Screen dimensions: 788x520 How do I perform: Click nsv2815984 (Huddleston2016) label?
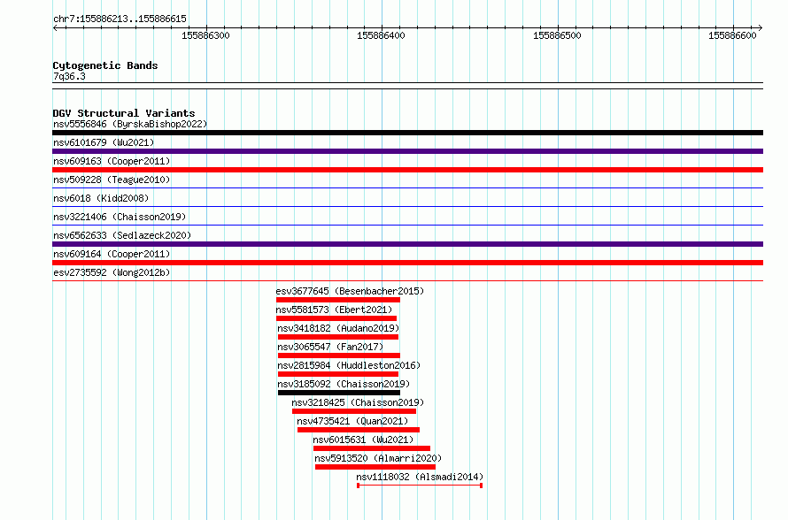coord(349,365)
